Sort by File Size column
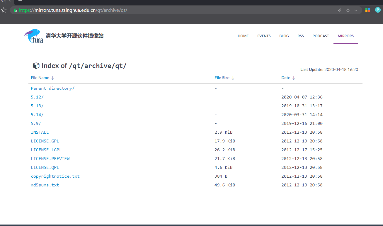 coord(224,78)
